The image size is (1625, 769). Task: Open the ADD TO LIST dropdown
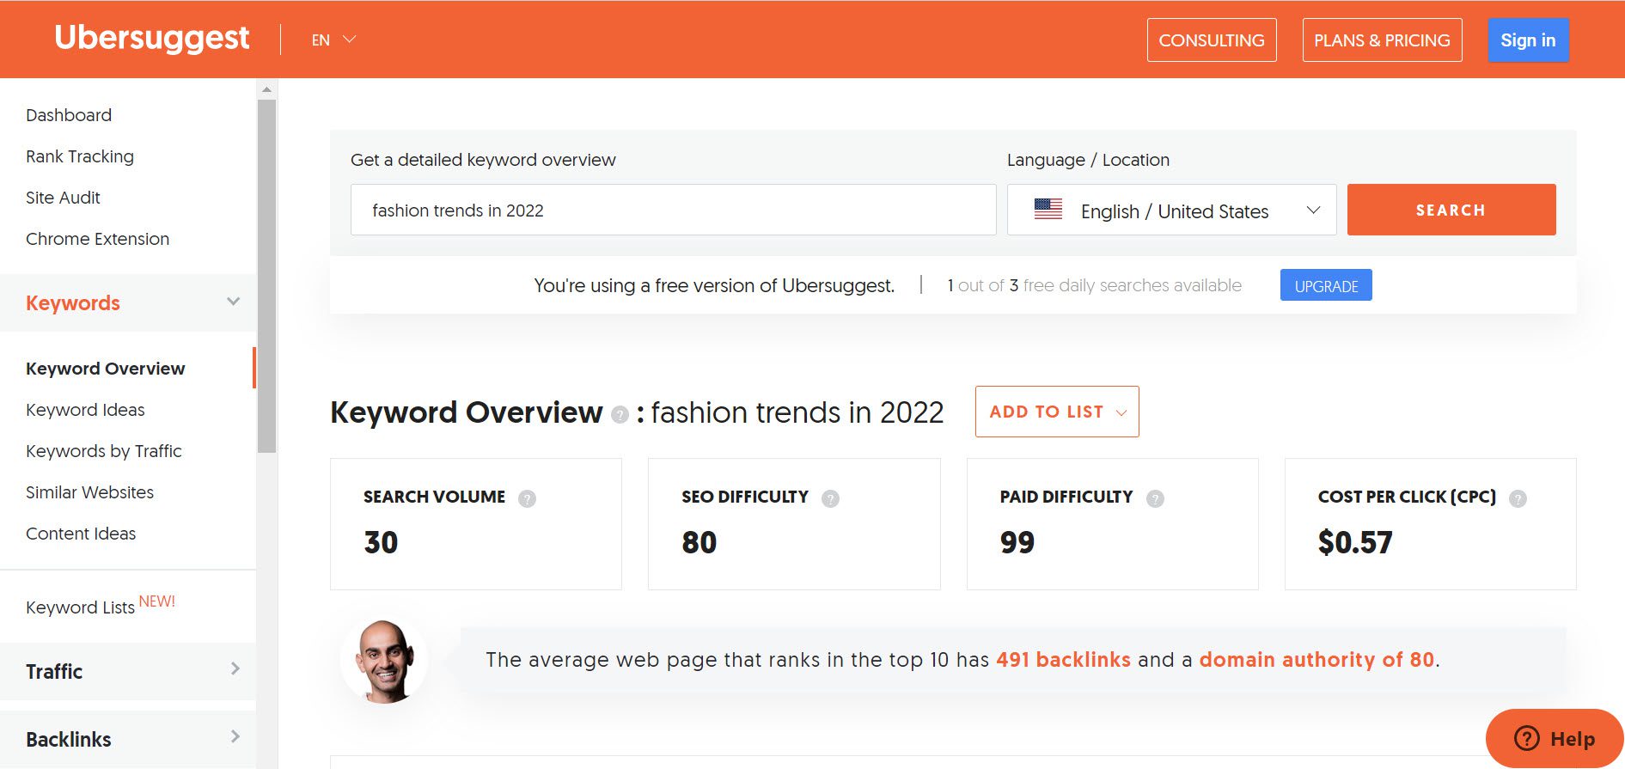tap(1057, 412)
